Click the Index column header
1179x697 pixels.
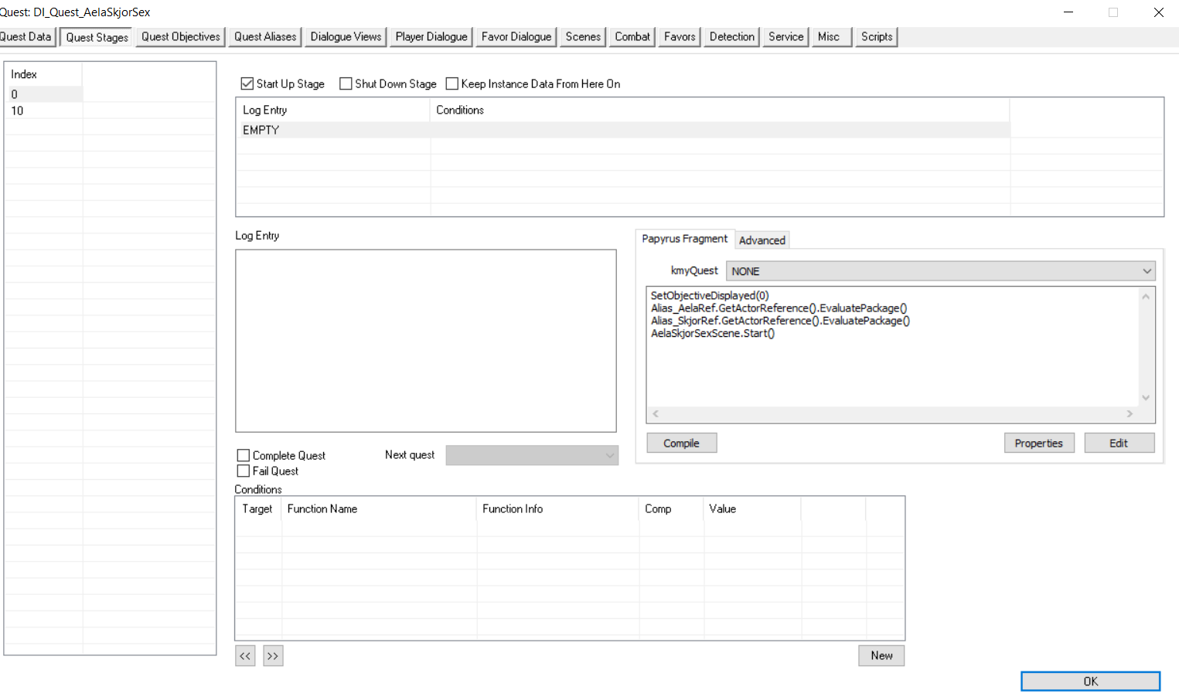tap(43, 74)
